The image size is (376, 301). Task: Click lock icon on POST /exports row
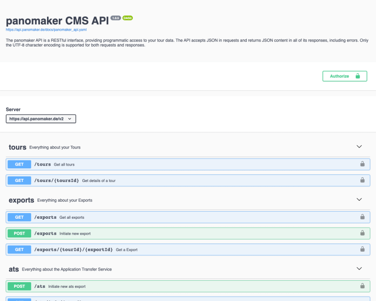362,233
